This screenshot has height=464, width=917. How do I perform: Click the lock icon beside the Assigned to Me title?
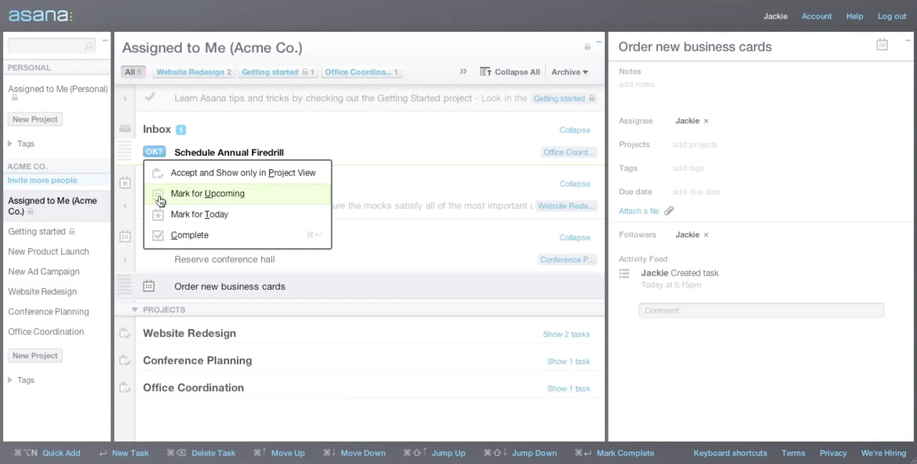tap(587, 47)
